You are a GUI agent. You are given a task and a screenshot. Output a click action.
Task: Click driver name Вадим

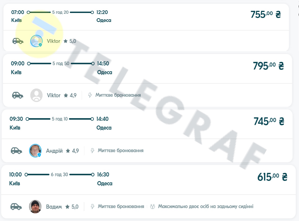(x=54, y=207)
